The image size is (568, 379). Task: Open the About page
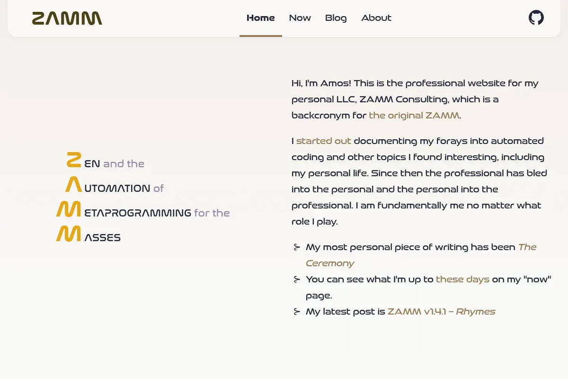[376, 18]
